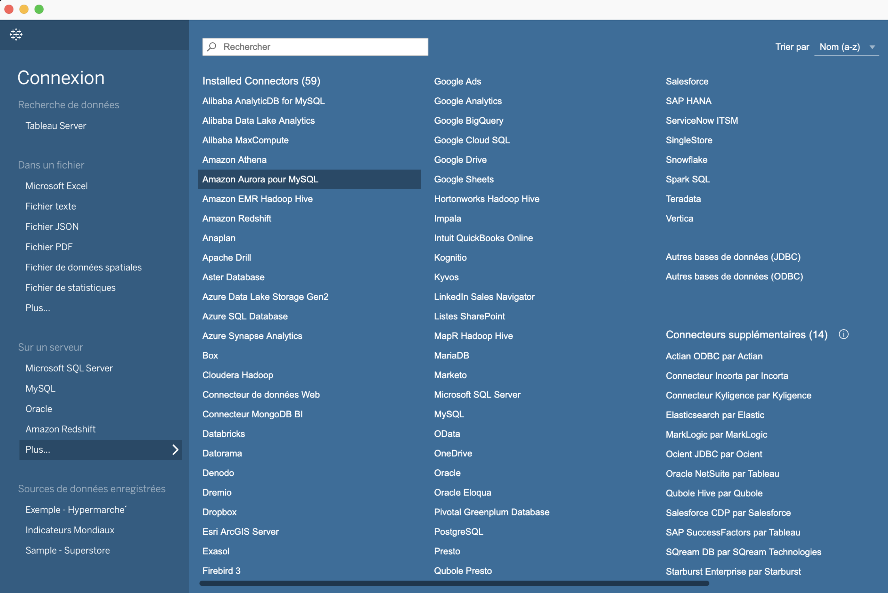Viewport: 888px width, 593px height.
Task: Click Plus… under Dans un fichier
Action: pos(37,308)
